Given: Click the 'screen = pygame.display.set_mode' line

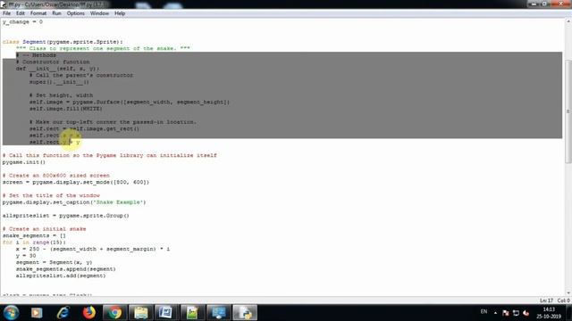Looking at the screenshot, I should point(75,182).
